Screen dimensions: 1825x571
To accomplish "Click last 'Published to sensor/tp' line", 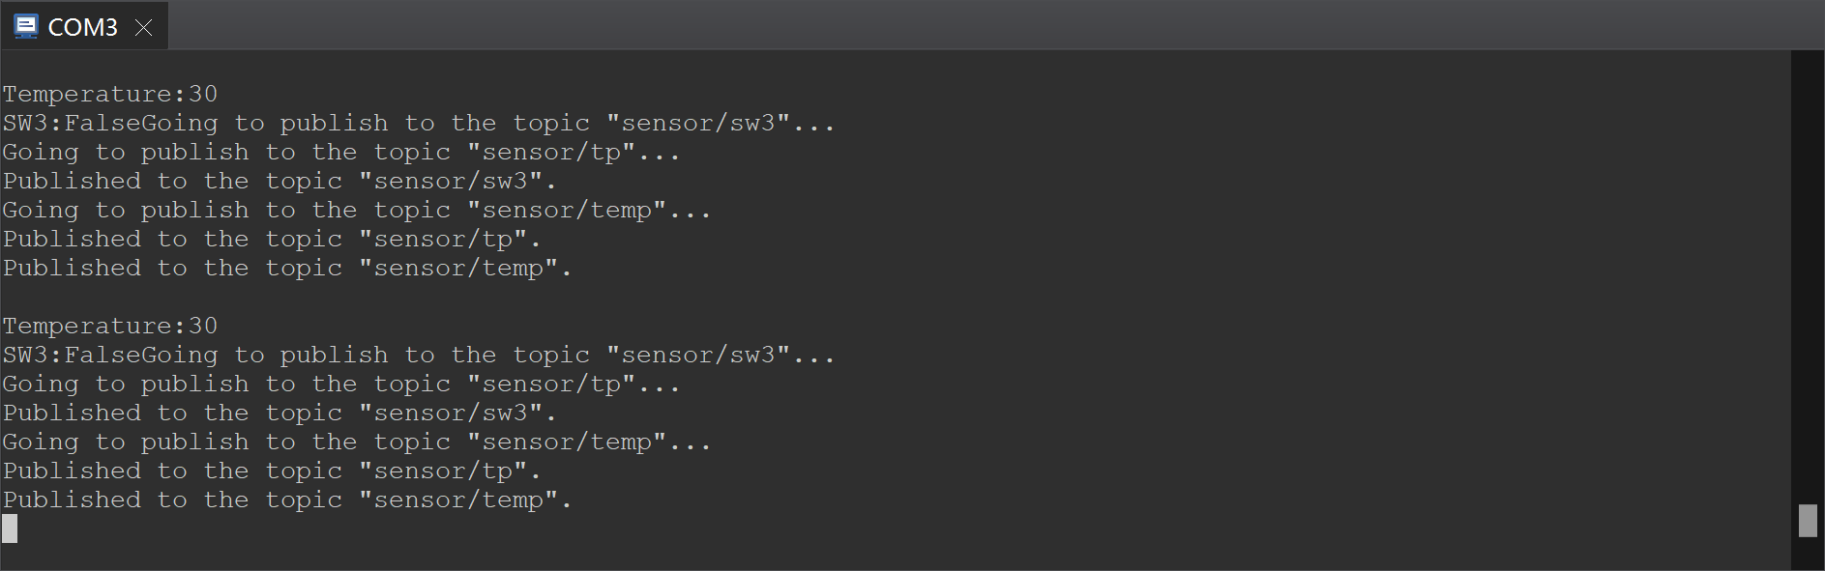I will (272, 471).
